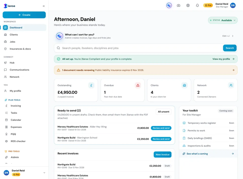Click the Permits to work document icon
The height and width of the screenshot is (179, 243).
(x=184, y=130)
